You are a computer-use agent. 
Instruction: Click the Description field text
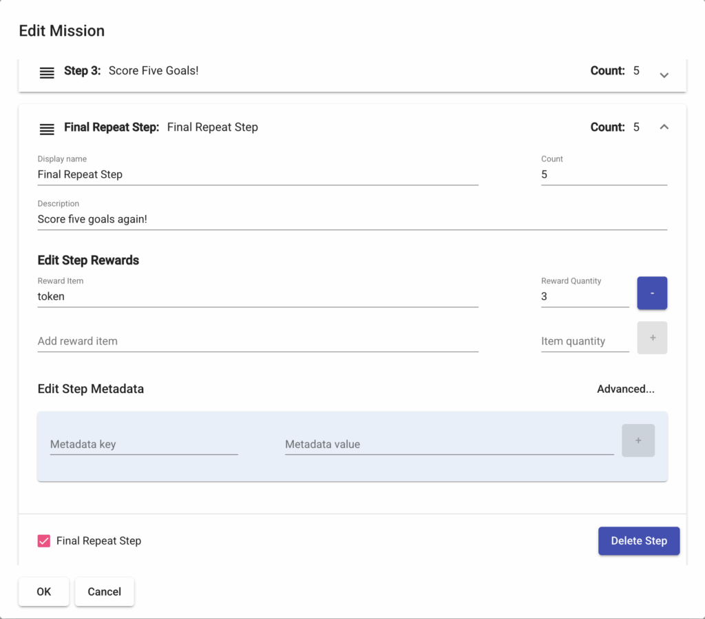point(351,219)
